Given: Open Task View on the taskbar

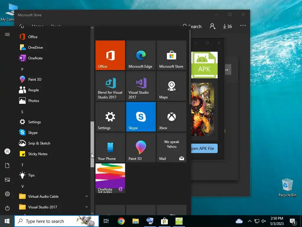Looking at the screenshot, I should (x=106, y=221).
